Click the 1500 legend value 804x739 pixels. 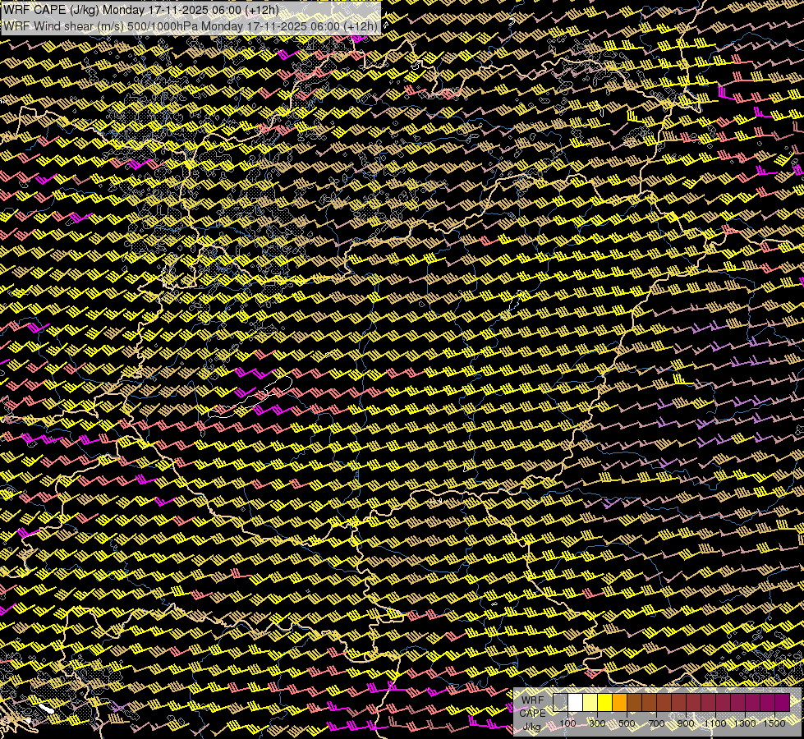coord(774,723)
